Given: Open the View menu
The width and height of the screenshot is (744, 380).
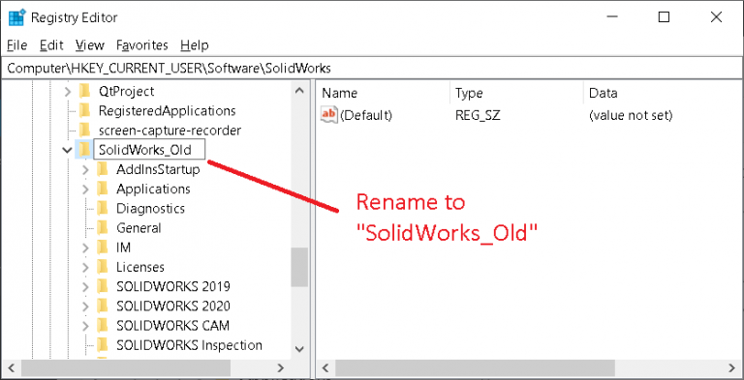Looking at the screenshot, I should click(x=90, y=45).
